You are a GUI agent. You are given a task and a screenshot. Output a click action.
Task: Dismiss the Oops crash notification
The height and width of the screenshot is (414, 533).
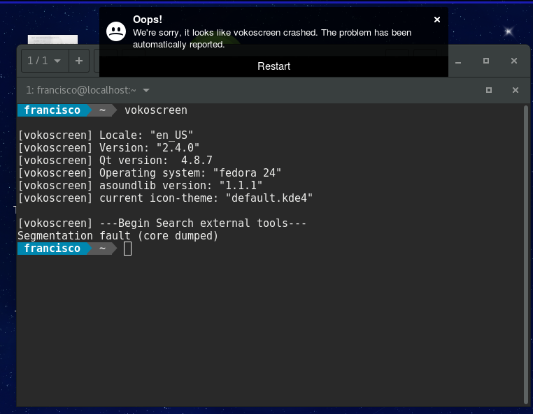click(437, 20)
